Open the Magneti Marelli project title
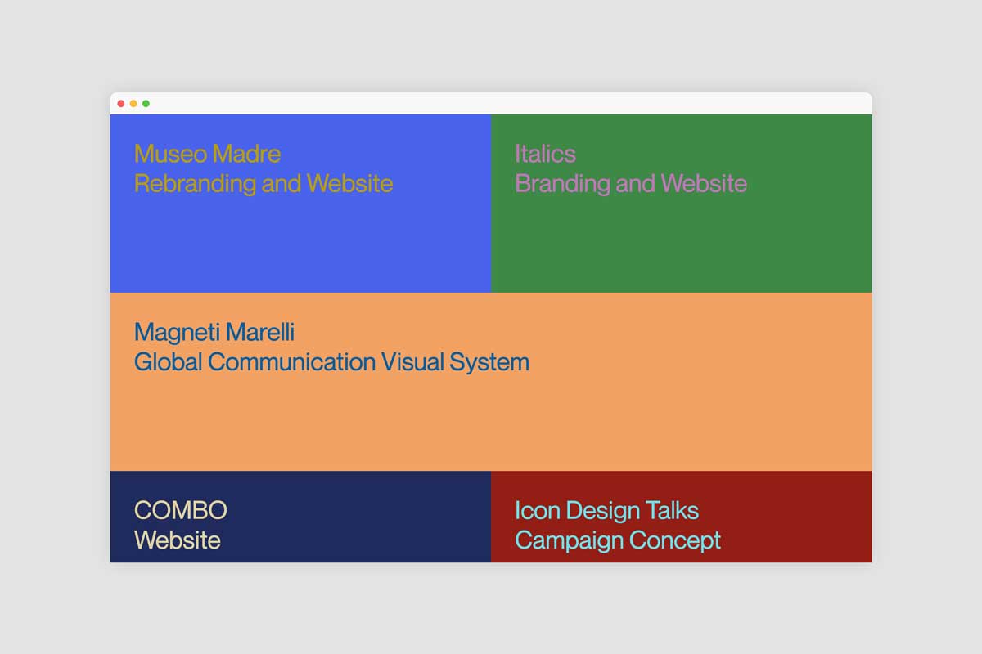 pyautogui.click(x=214, y=332)
